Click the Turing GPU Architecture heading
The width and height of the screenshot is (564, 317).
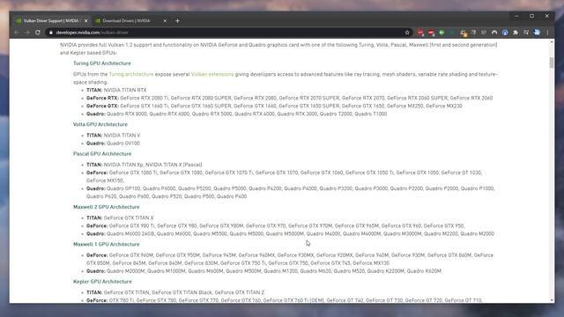(102, 63)
